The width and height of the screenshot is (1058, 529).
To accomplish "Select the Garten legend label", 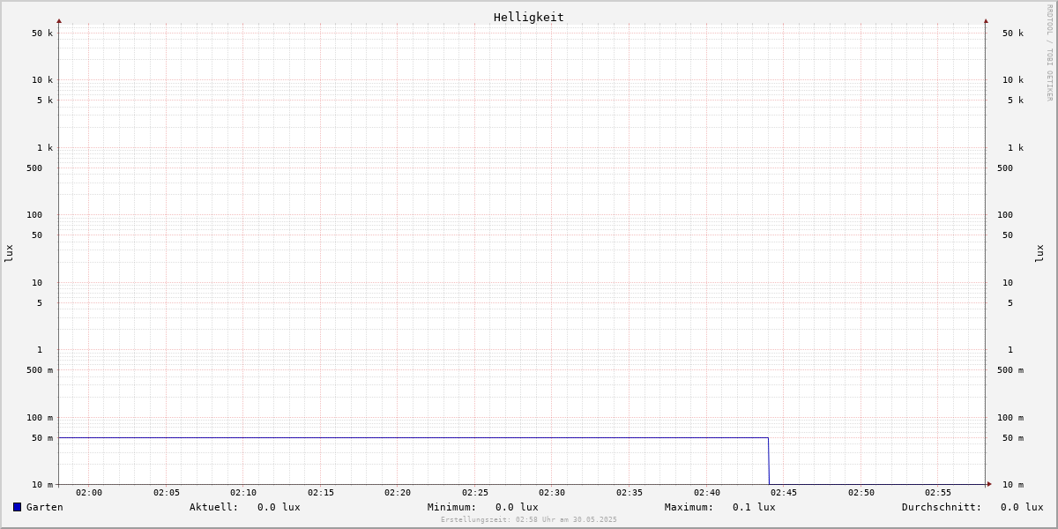I will (x=45, y=507).
